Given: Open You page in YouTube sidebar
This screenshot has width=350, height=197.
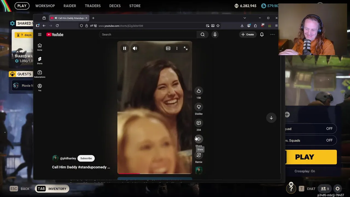Looking at the screenshot, I should 40,87.
